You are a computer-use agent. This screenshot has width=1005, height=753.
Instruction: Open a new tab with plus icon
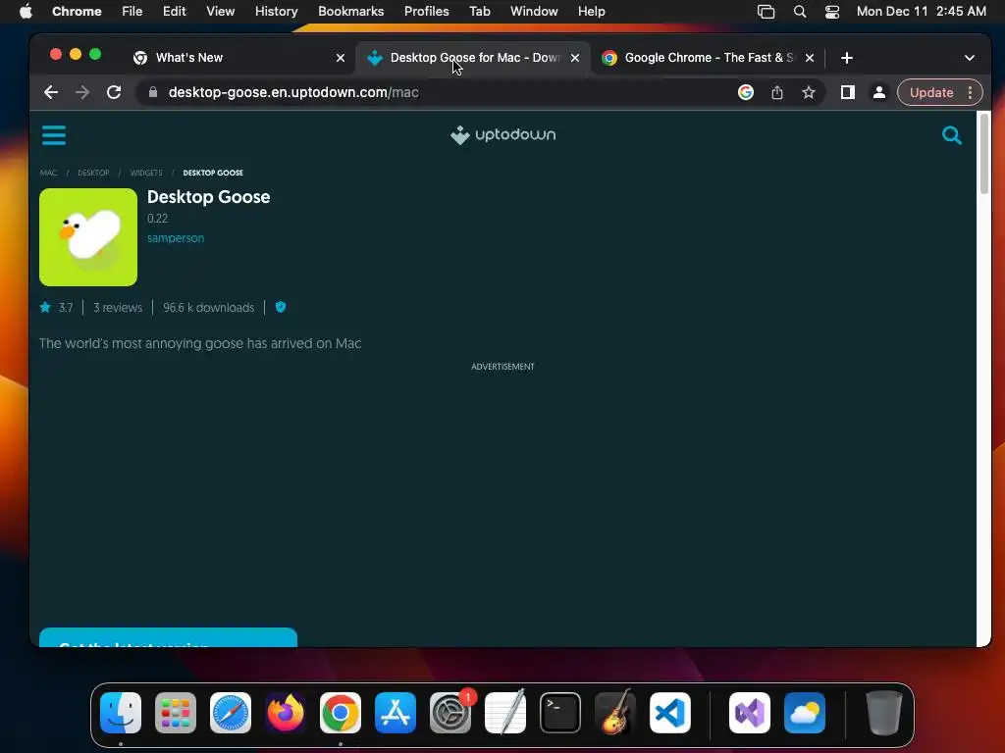(847, 58)
